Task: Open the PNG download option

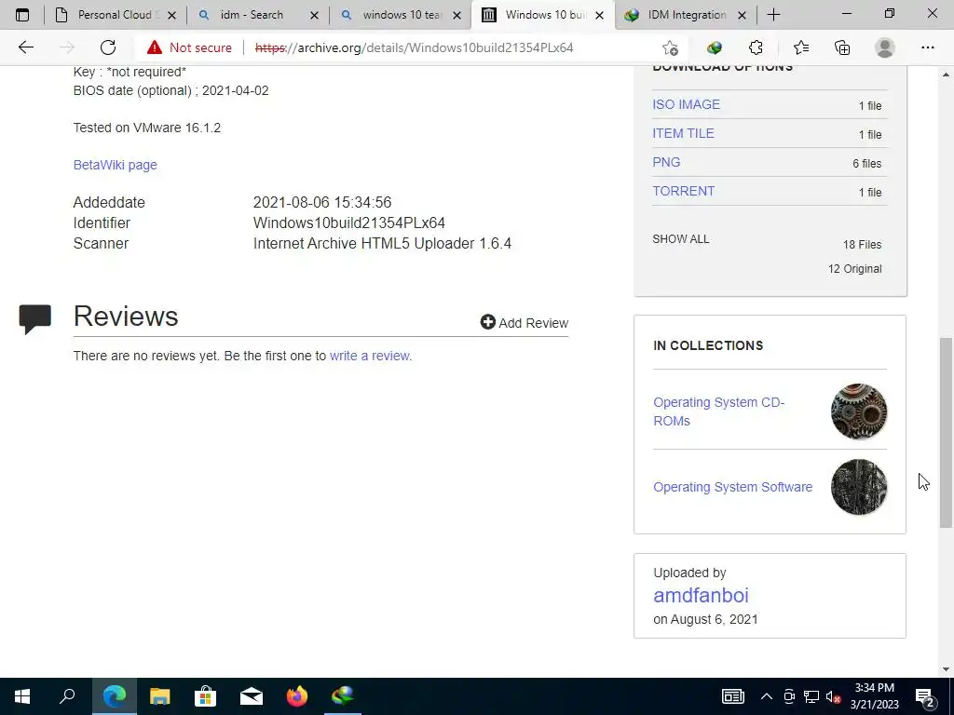Action: click(x=666, y=162)
